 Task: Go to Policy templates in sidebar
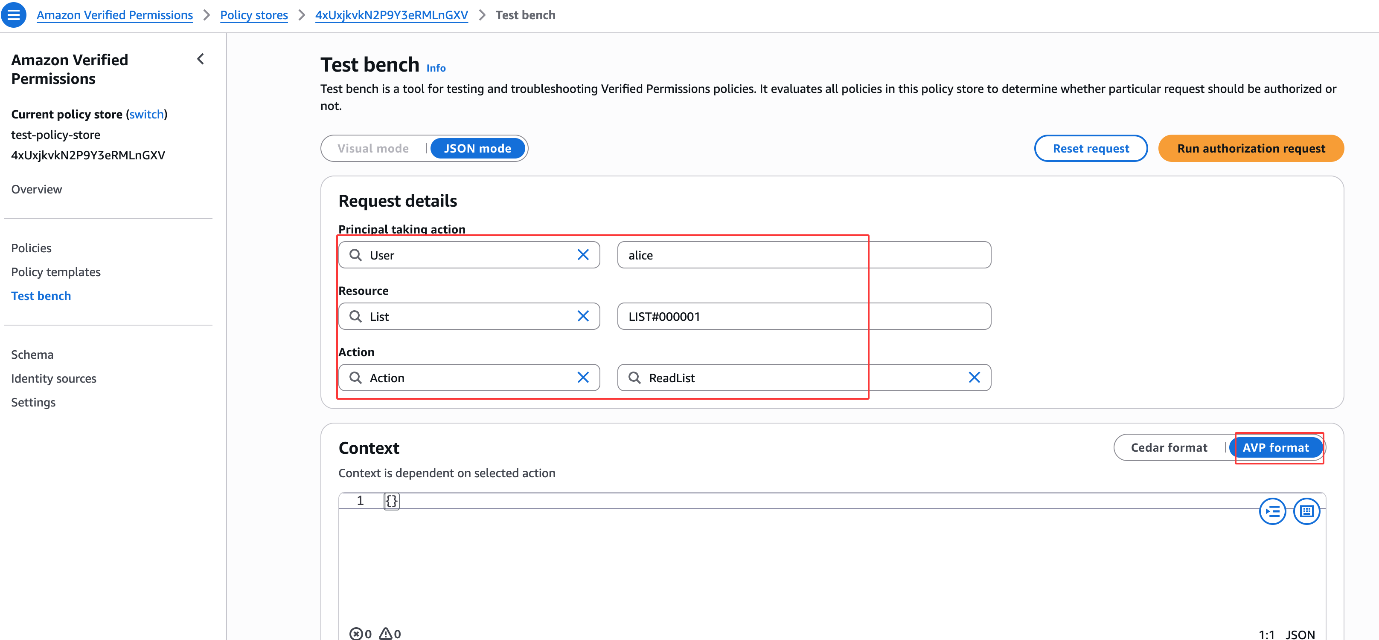click(x=55, y=272)
